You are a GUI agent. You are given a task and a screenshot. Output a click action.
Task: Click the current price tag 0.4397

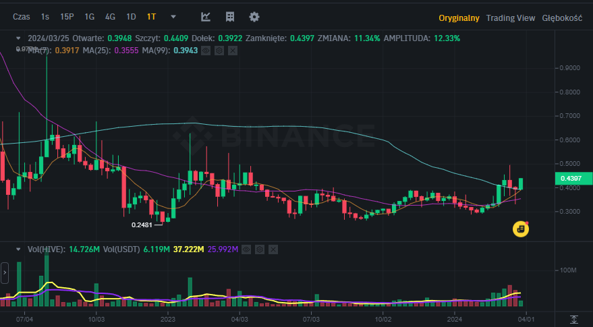point(573,179)
